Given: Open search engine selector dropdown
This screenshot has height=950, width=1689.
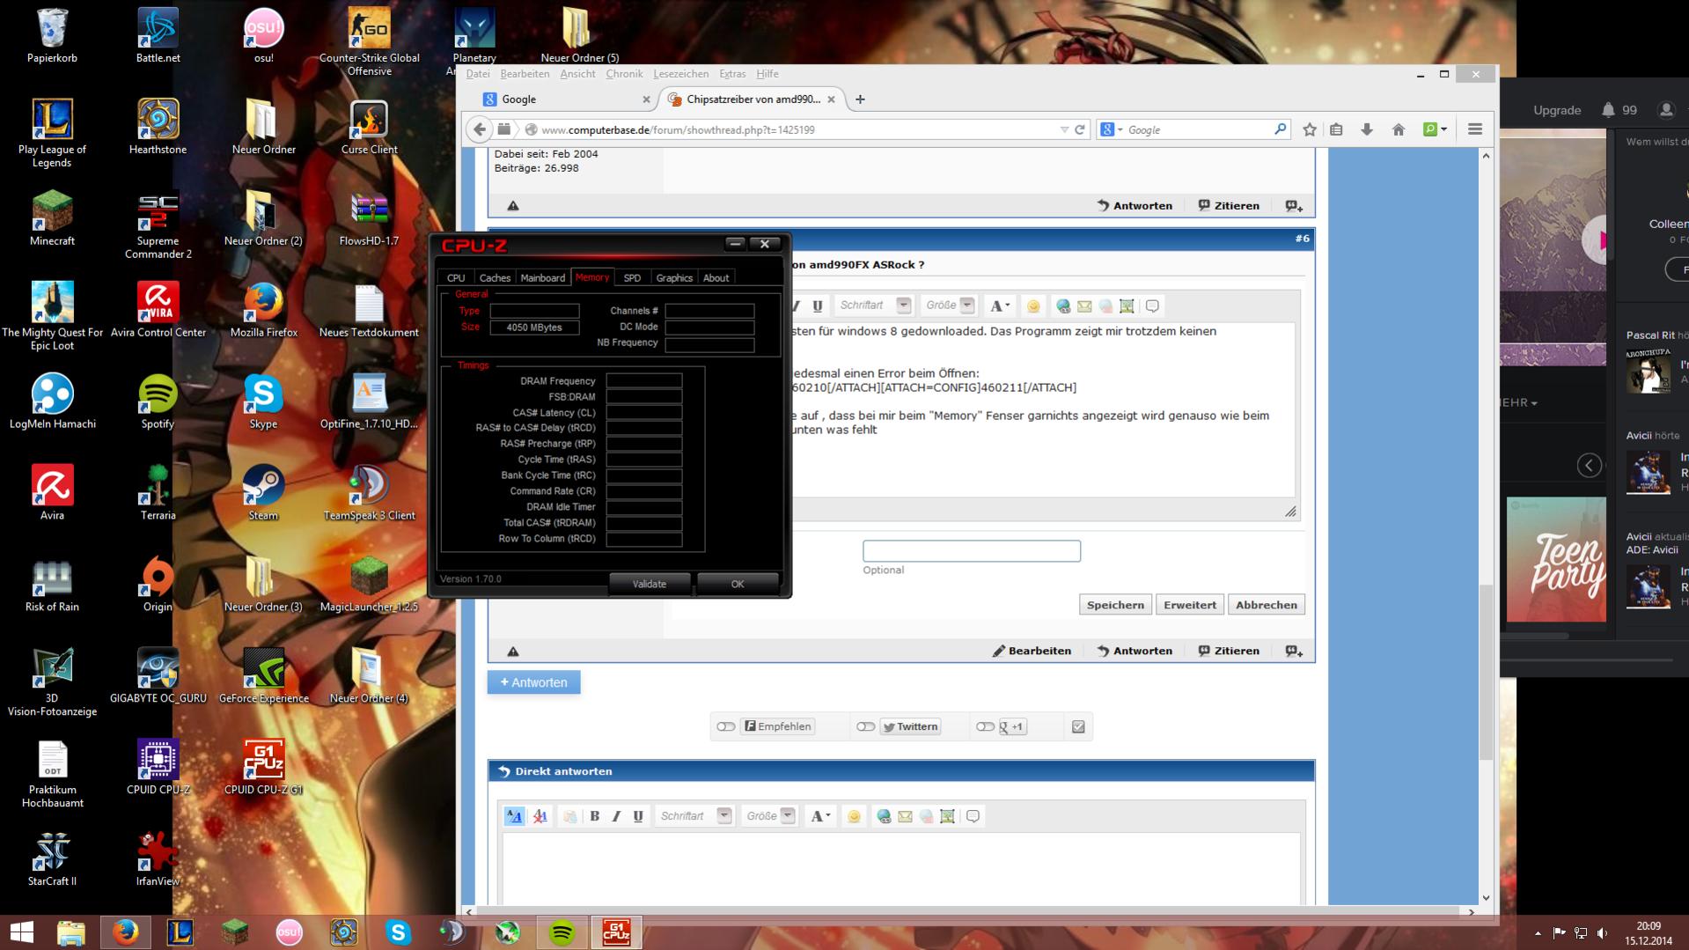Looking at the screenshot, I should pos(1112,129).
